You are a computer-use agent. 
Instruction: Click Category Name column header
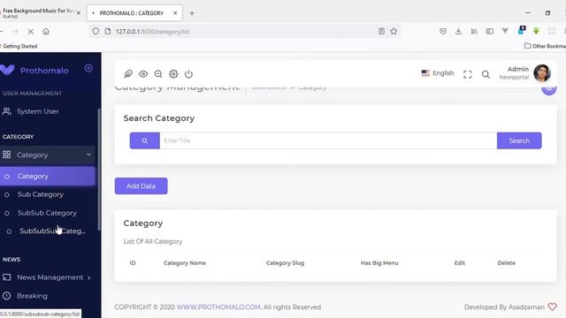[x=185, y=263]
